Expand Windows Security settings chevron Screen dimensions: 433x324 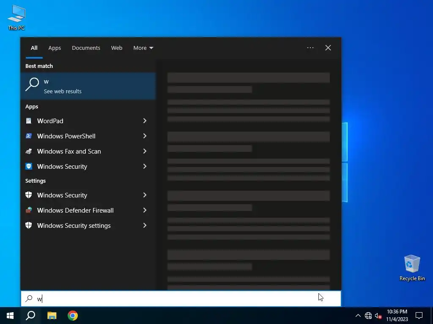(x=145, y=225)
